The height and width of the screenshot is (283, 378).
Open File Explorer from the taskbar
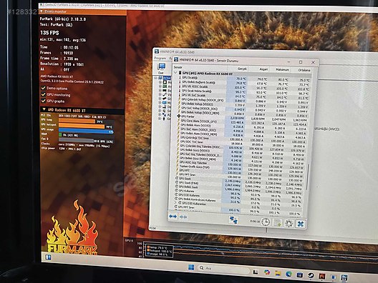[278, 273]
